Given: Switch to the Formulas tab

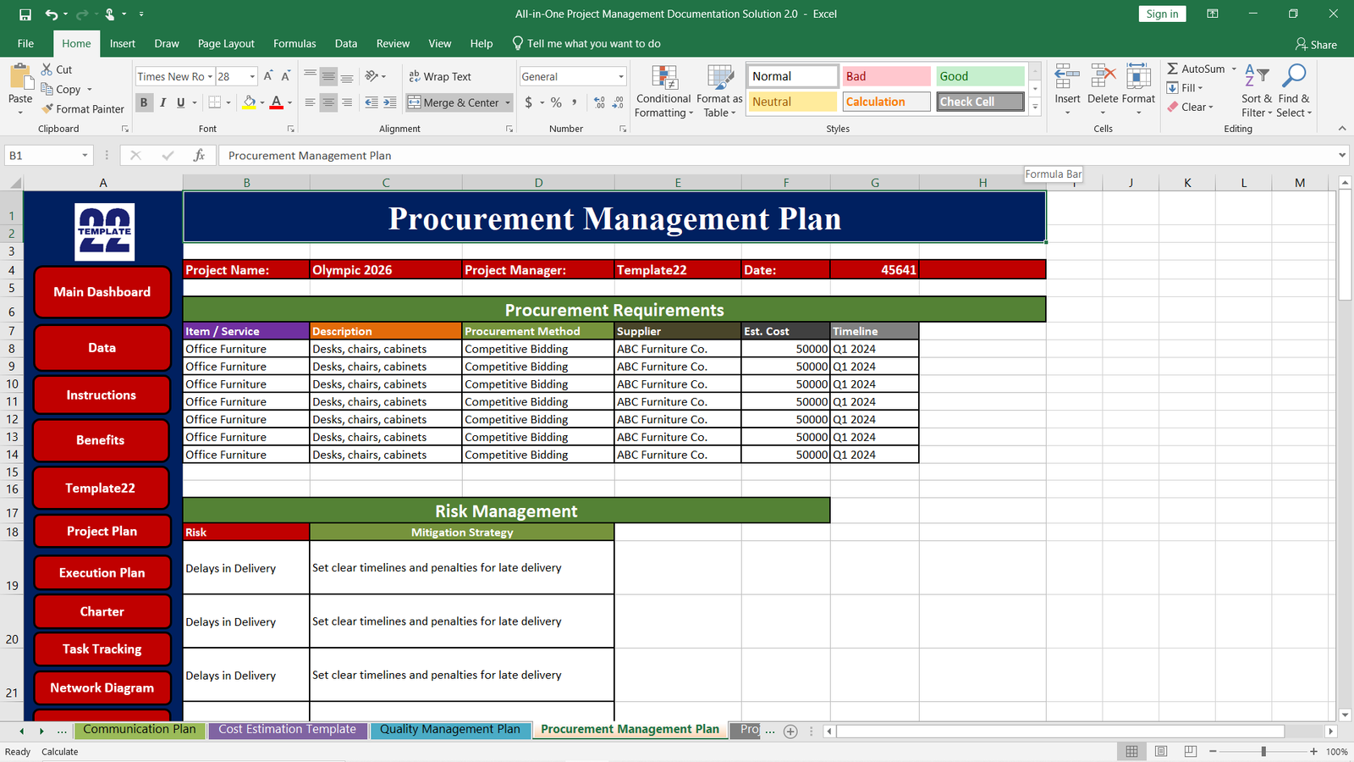Looking at the screenshot, I should (294, 44).
